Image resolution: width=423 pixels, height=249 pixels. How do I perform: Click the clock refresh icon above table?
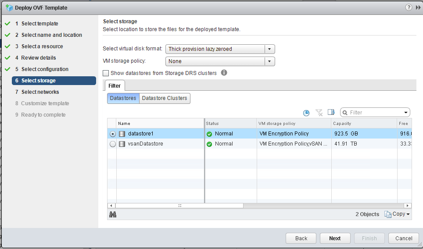pos(306,113)
